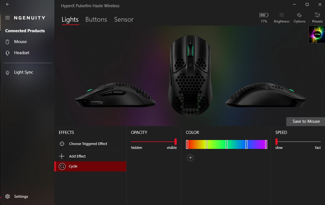Click the Cycle effect icon
The height and width of the screenshot is (205, 325).
[62, 166]
